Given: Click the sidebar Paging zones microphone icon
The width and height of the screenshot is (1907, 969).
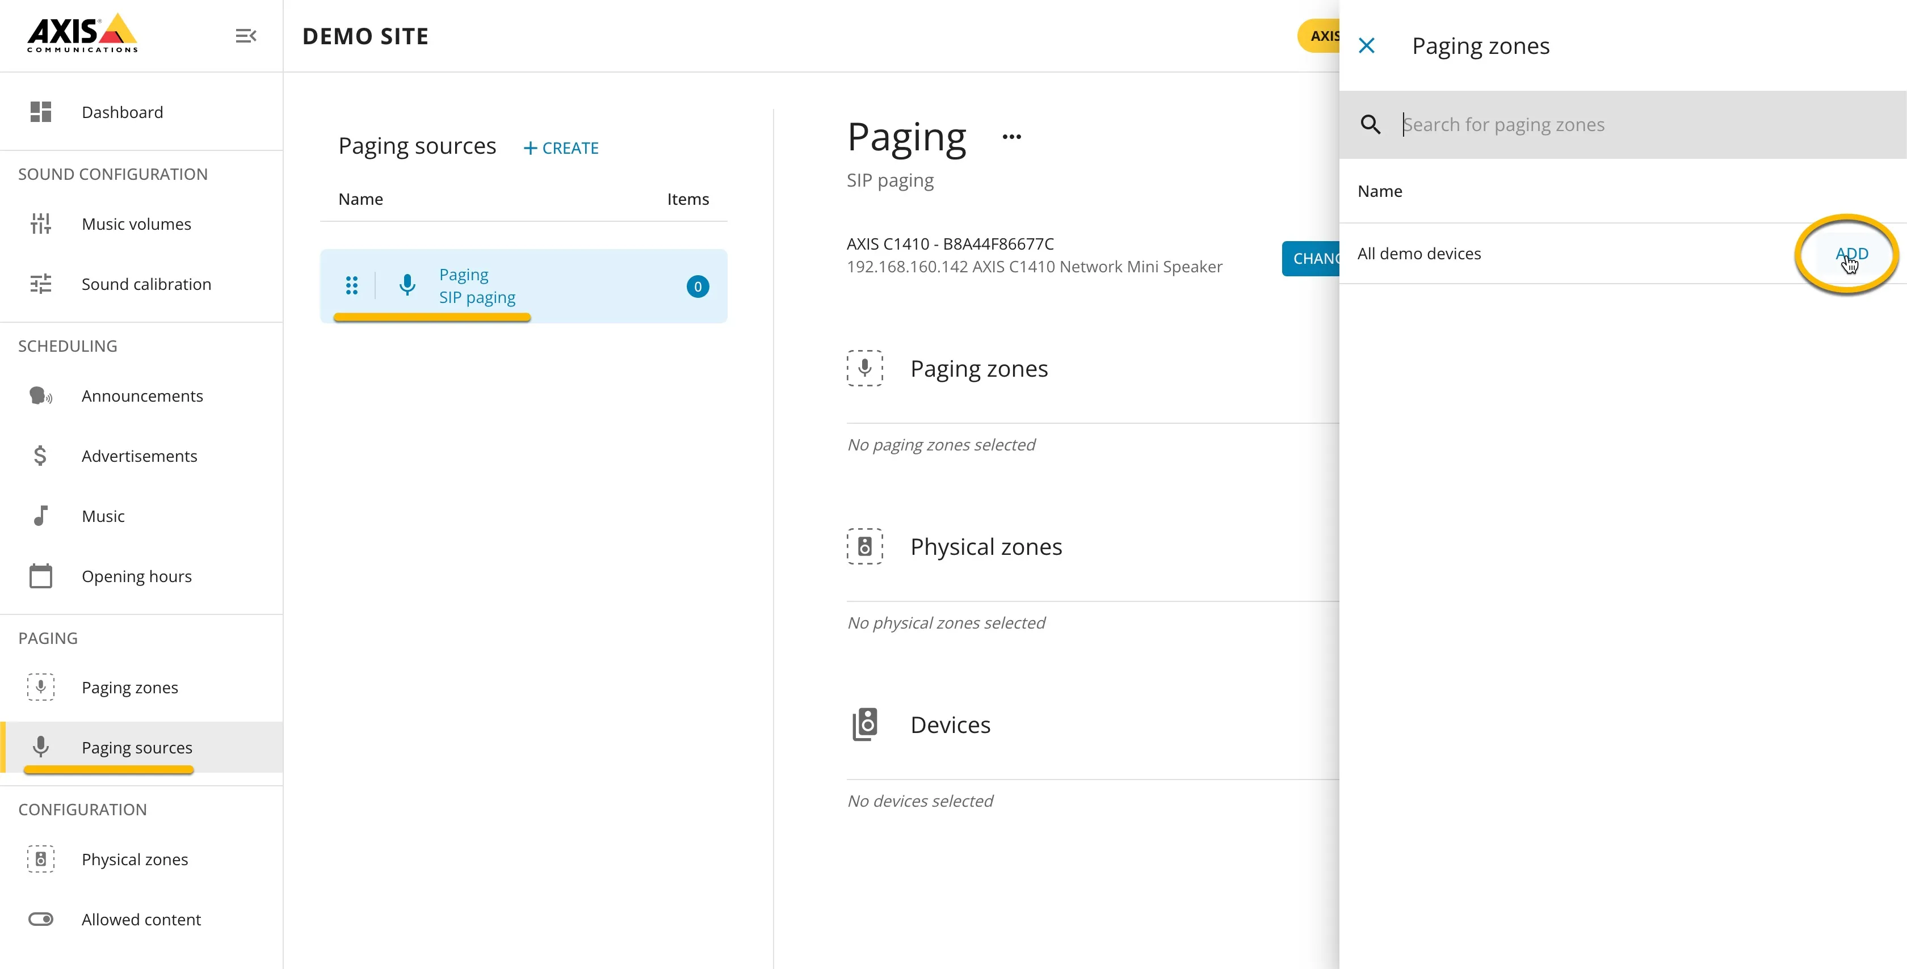Looking at the screenshot, I should coord(41,687).
